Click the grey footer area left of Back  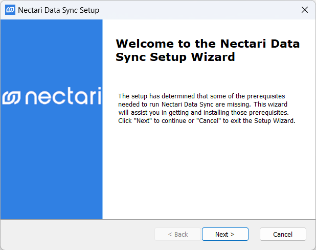[77, 234]
